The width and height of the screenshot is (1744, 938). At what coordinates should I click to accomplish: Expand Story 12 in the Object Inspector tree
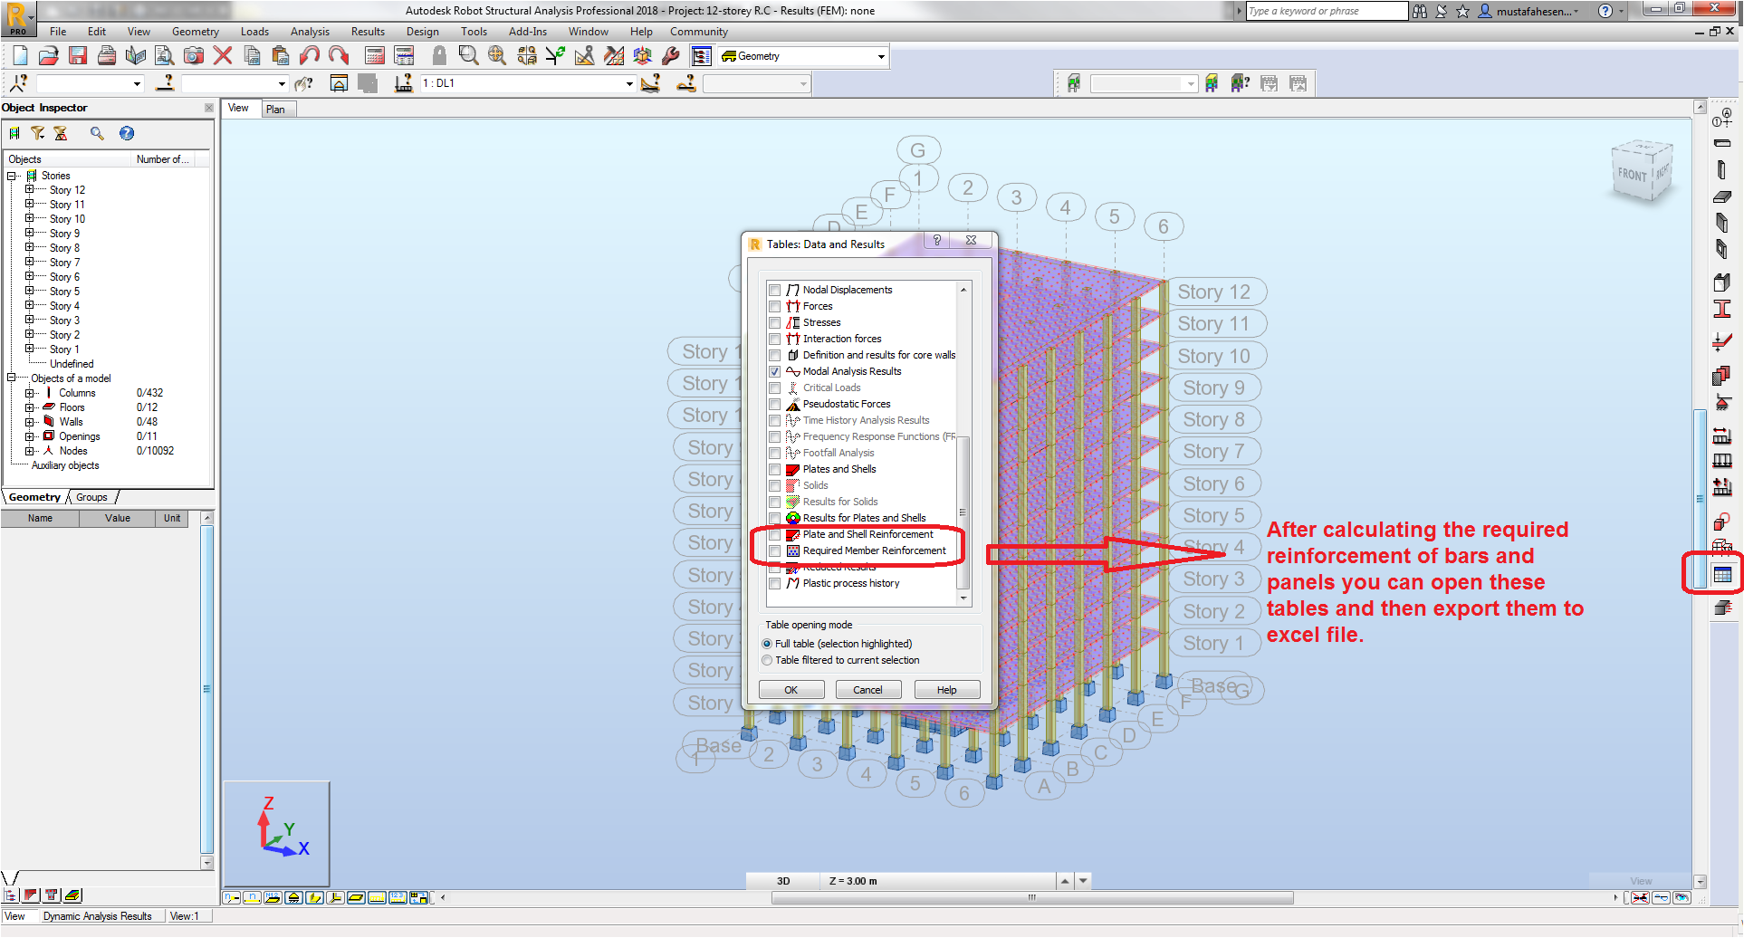[x=28, y=189]
